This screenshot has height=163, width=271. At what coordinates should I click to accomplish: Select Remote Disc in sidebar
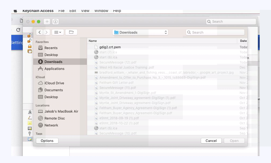coord(54,118)
